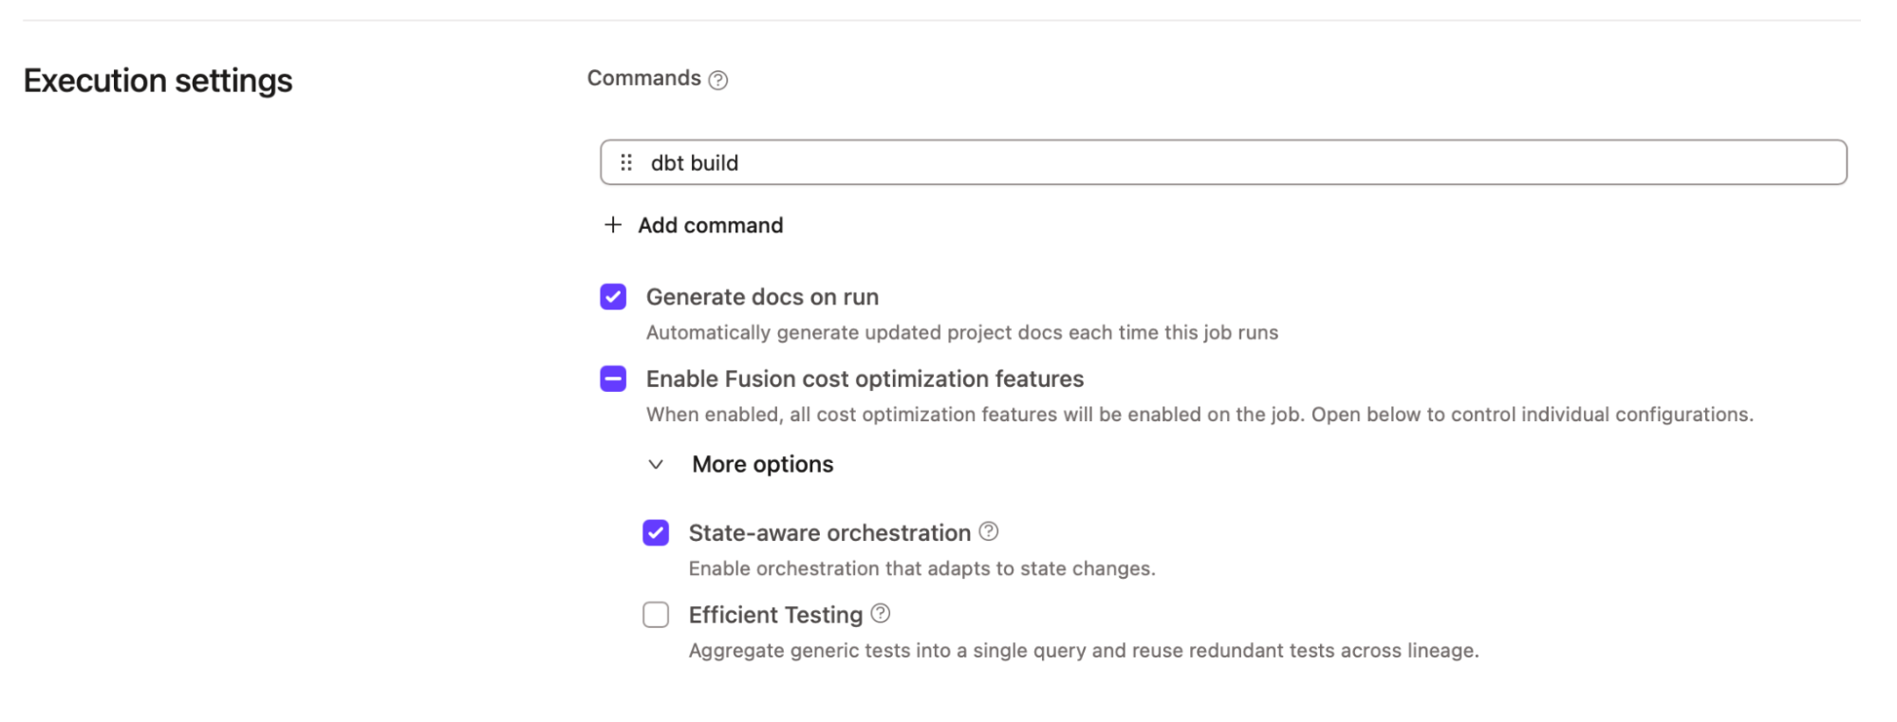
Task: Click the Enable Fusion cost optimization features label
Action: [x=865, y=379]
